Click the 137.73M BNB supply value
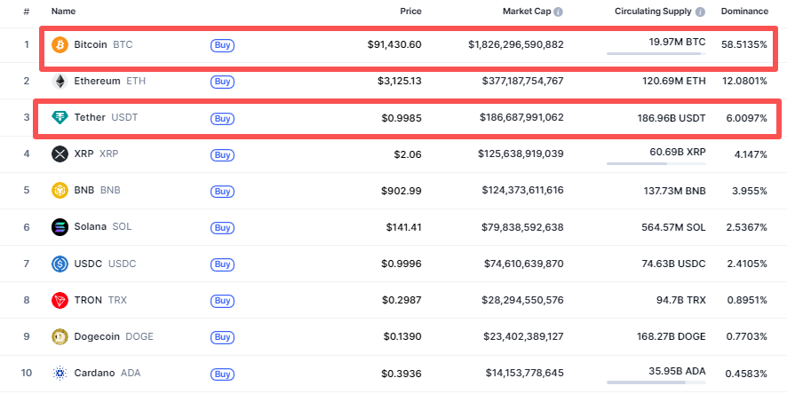Image resolution: width=787 pixels, height=394 pixels. click(674, 191)
